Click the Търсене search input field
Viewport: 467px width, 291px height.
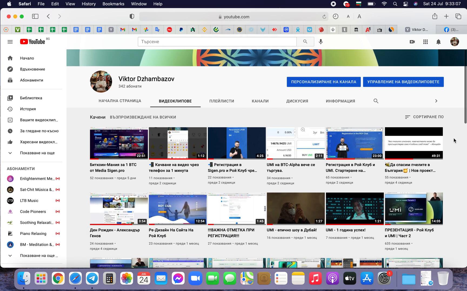click(x=217, y=42)
